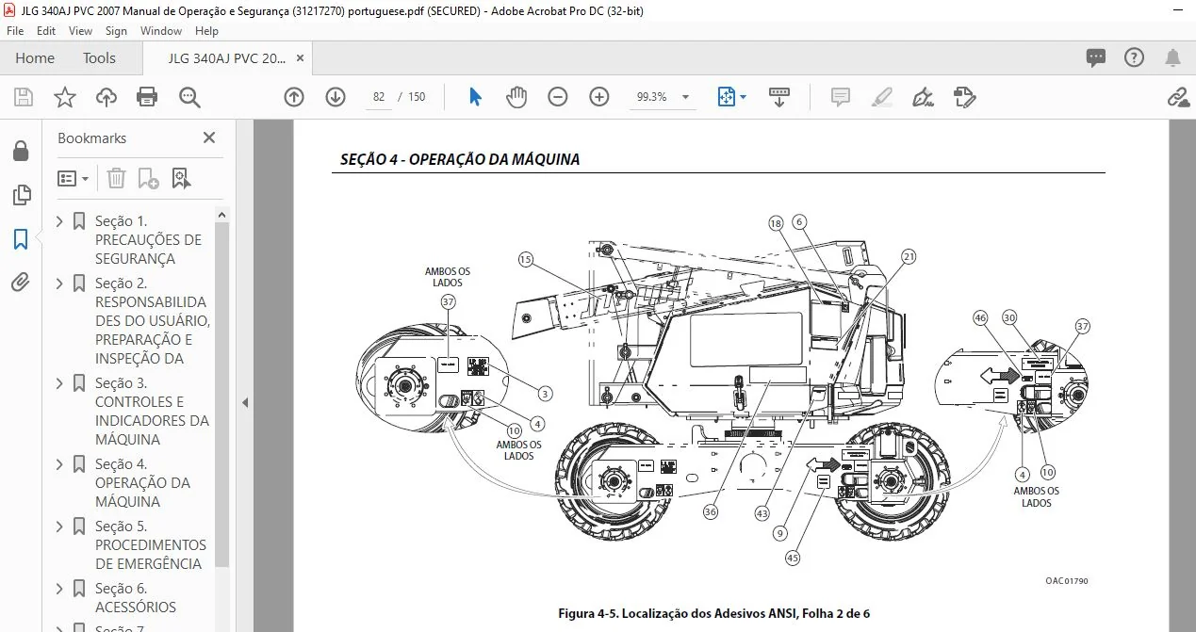Click the scrolling mode keyboard icon

pos(779,97)
